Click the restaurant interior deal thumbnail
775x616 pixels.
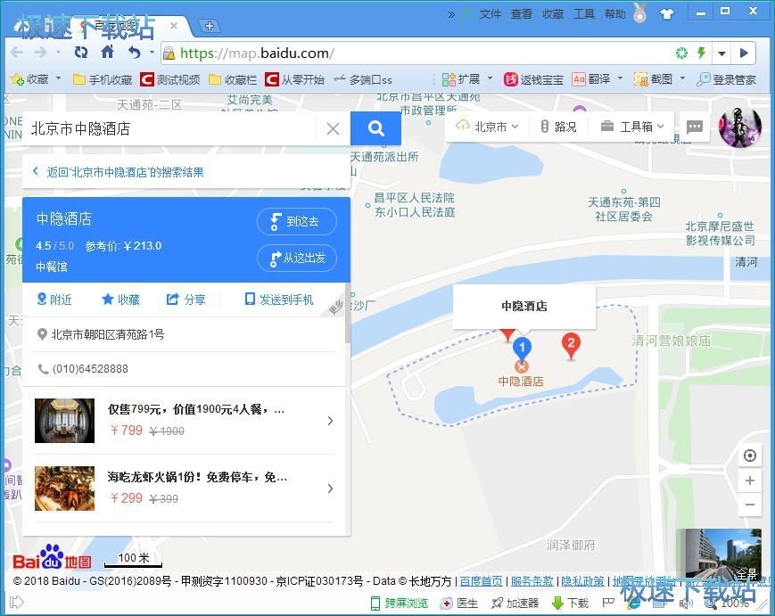point(64,421)
